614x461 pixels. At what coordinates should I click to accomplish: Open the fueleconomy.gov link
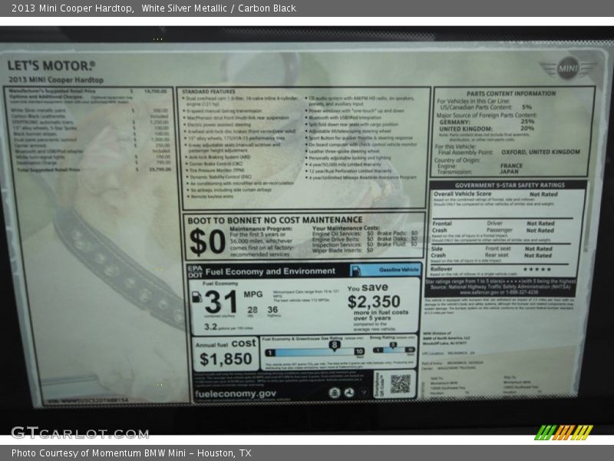tap(236, 393)
